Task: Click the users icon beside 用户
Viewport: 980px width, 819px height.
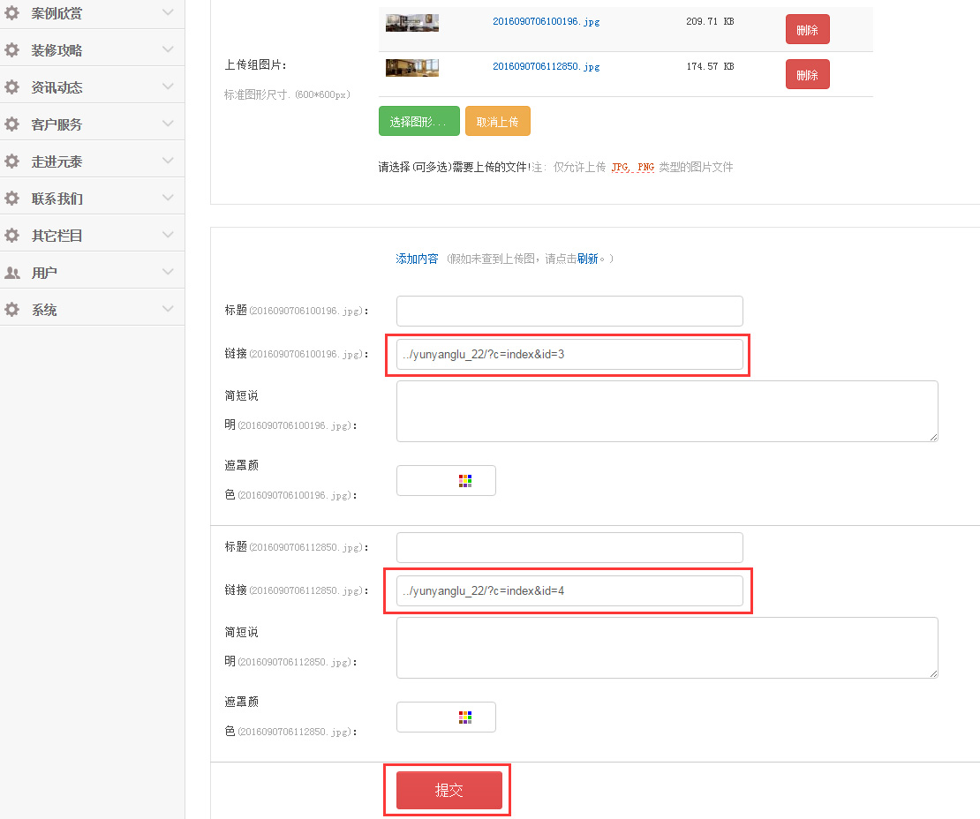Action: (11, 273)
